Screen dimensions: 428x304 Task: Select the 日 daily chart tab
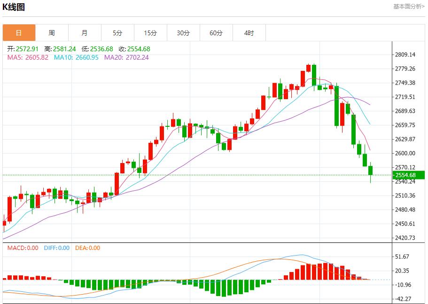pyautogui.click(x=19, y=33)
